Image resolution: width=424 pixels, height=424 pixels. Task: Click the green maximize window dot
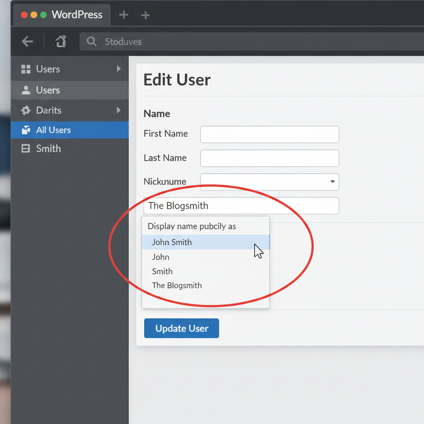point(43,15)
